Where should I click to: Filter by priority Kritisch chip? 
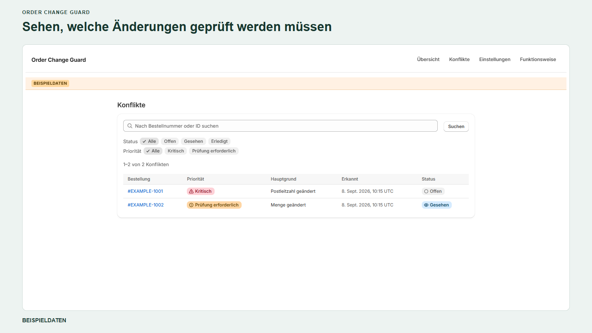176,151
